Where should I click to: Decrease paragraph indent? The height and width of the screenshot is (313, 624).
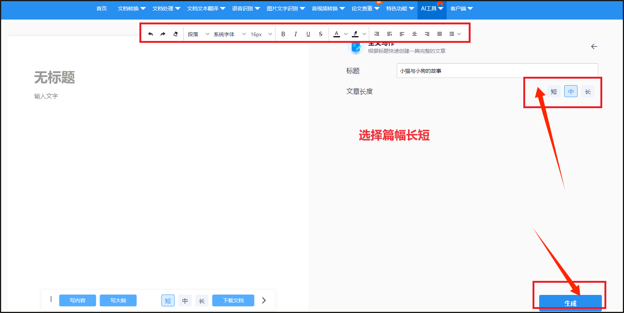tap(389, 34)
